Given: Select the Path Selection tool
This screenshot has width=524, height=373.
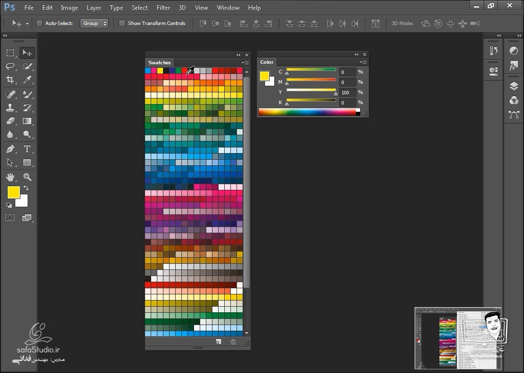Looking at the screenshot, I should [10, 162].
